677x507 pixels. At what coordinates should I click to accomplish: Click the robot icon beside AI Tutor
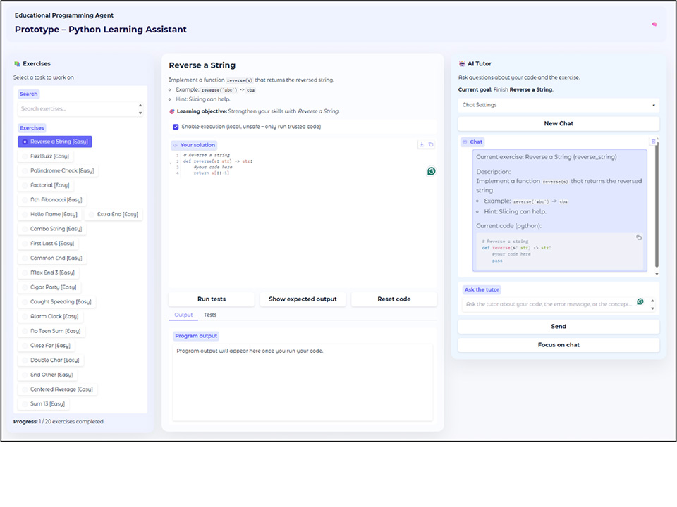(x=461, y=64)
